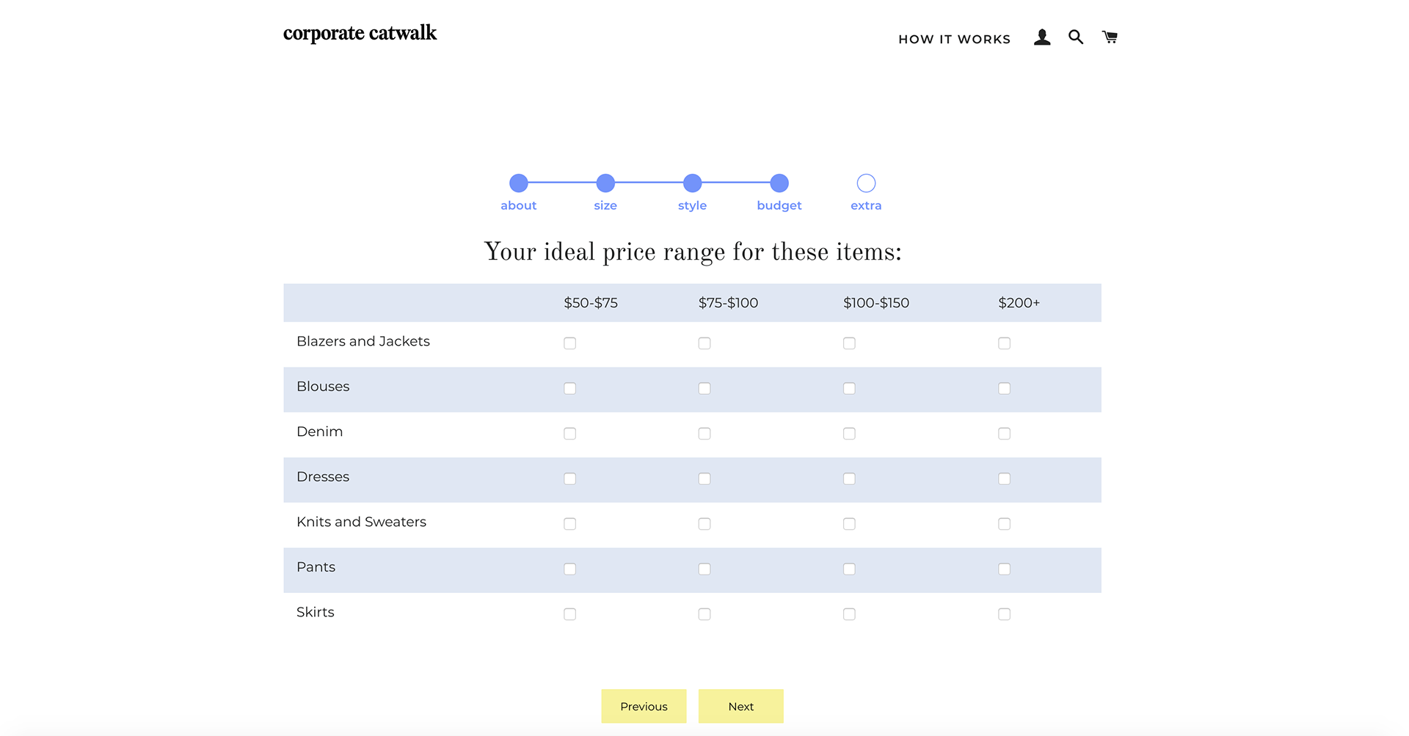Screen dimensions: 1409x736
Task: Select the style step circle
Action: [692, 183]
